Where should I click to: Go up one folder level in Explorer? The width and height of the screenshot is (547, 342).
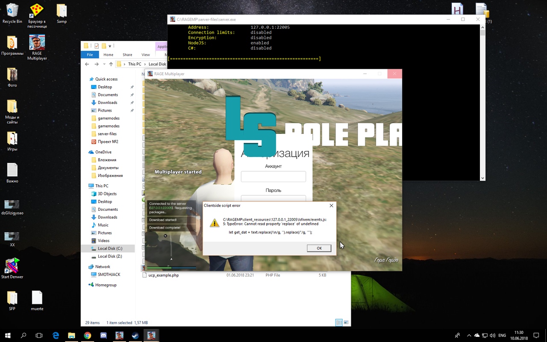[111, 64]
